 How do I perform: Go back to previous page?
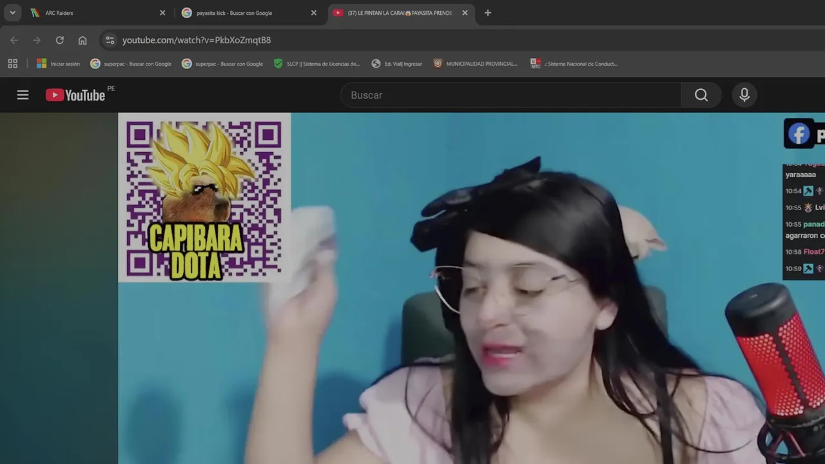click(14, 40)
